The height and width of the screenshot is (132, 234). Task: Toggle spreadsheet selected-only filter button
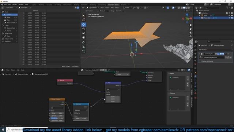click(76, 8)
